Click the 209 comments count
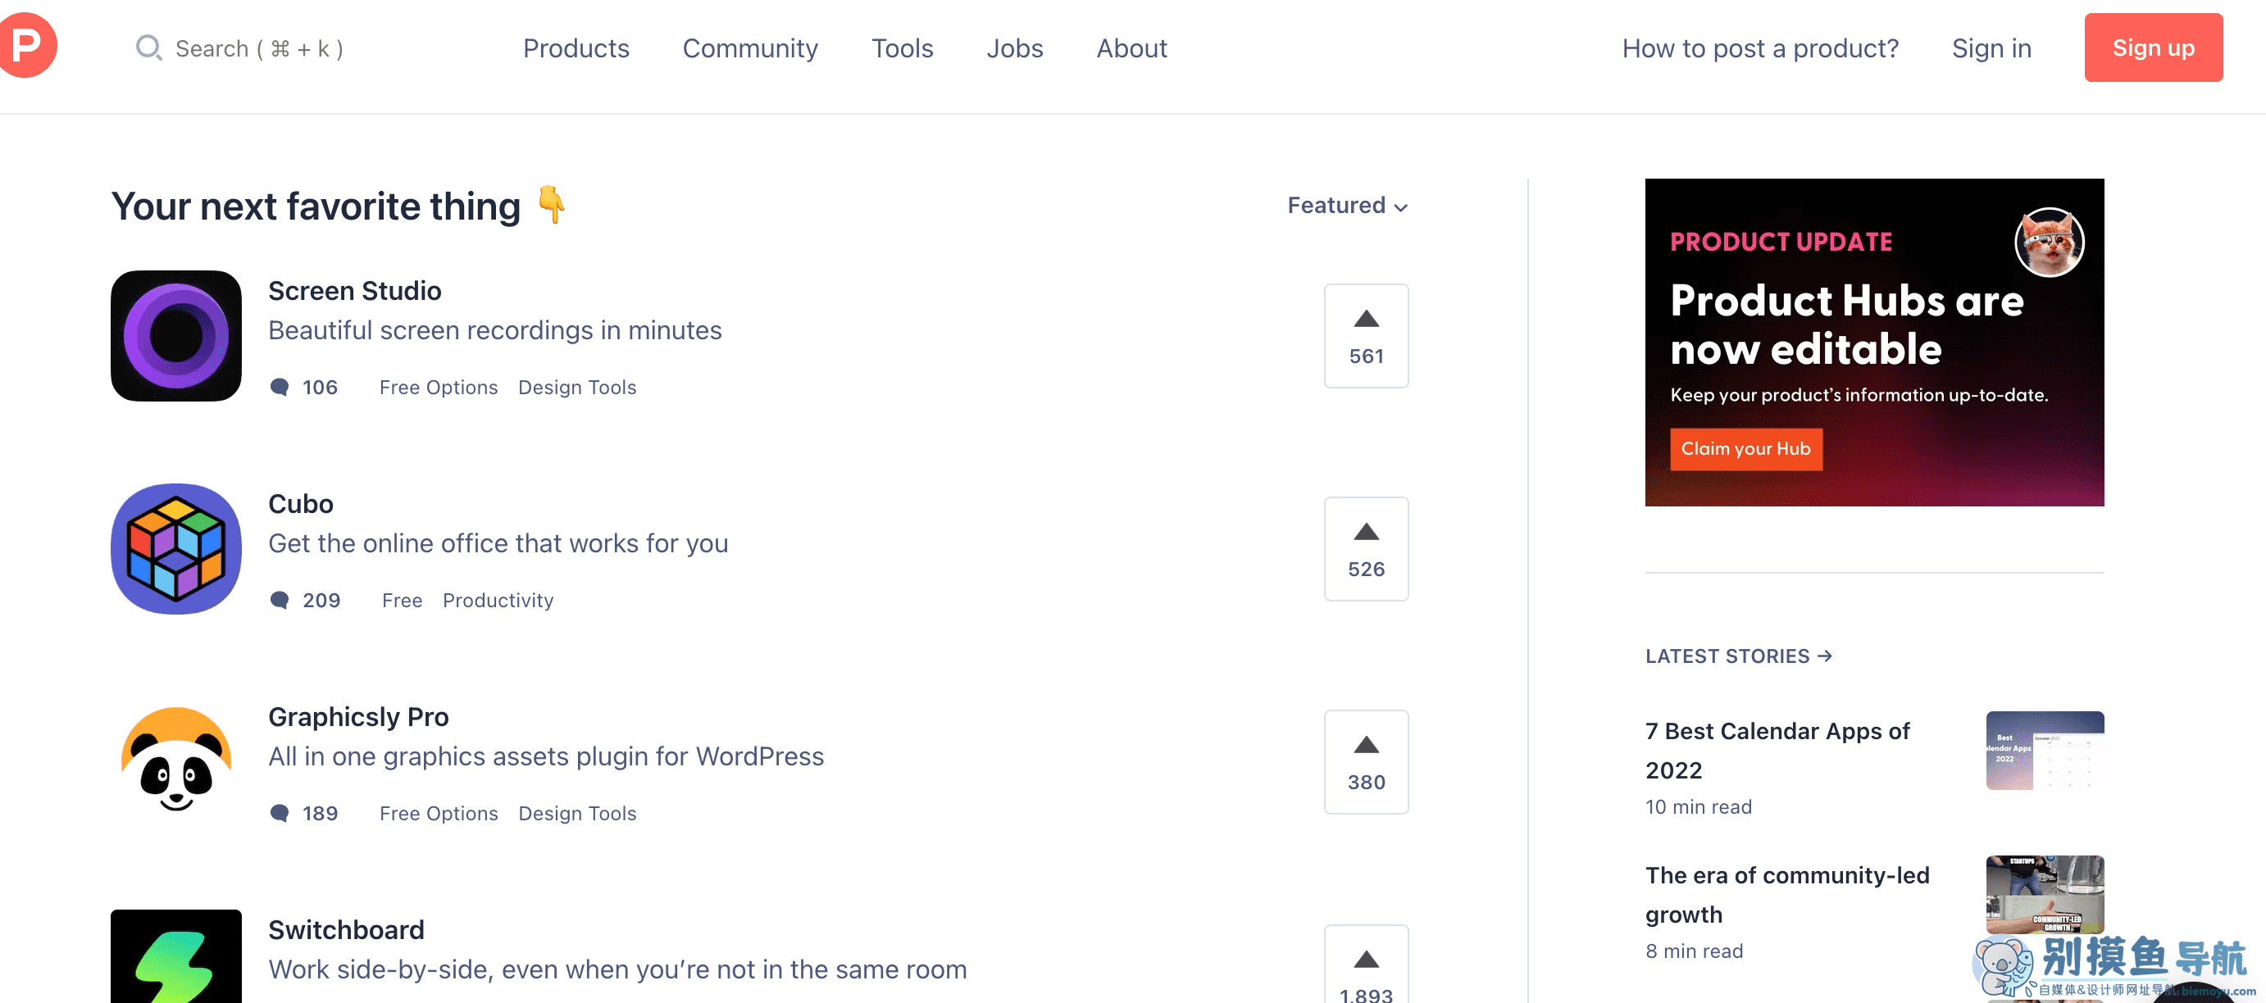 click(321, 601)
